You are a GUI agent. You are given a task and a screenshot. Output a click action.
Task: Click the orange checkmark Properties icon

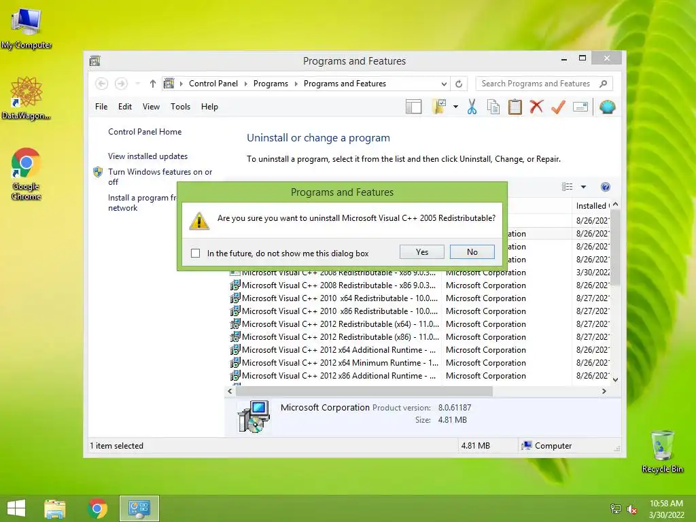[x=558, y=107]
